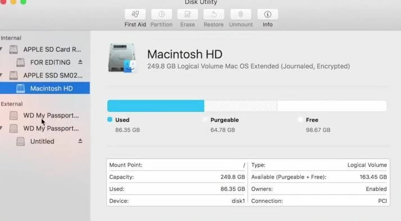Click the Internal section header

coord(11,38)
